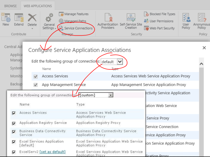This screenshot has height=157, width=210.
Task: Open Blocked File Types
Action: click(160, 14)
